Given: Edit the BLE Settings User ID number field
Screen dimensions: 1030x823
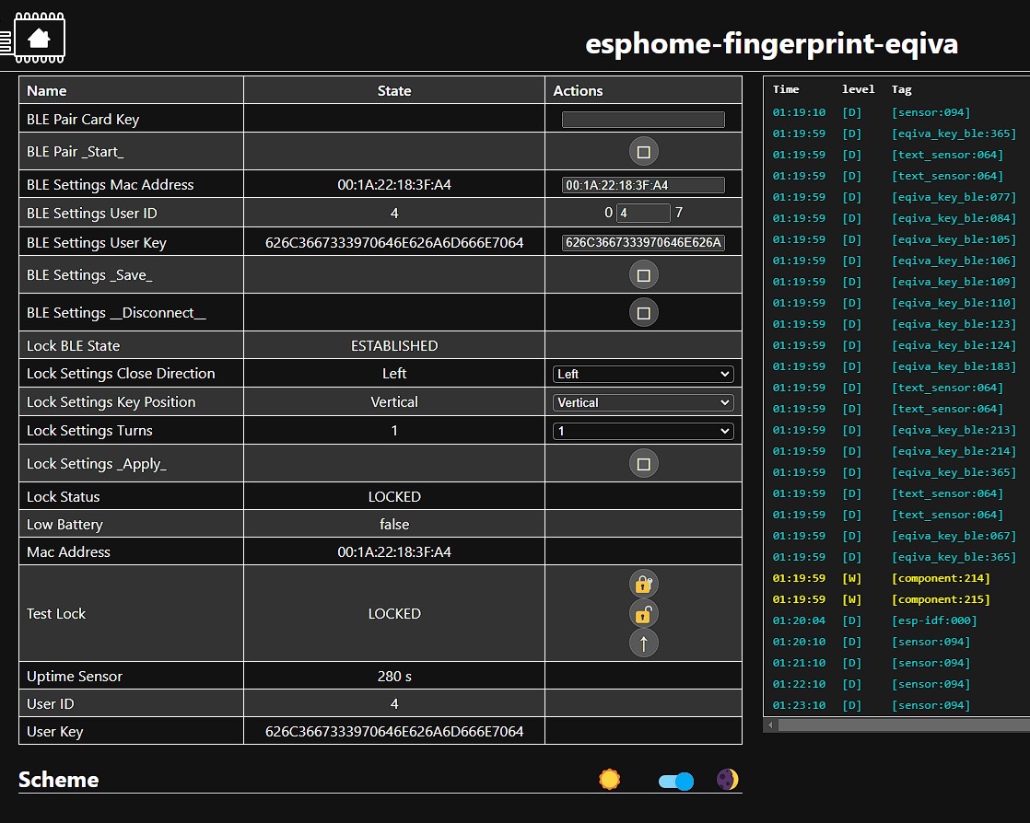Looking at the screenshot, I should [643, 213].
